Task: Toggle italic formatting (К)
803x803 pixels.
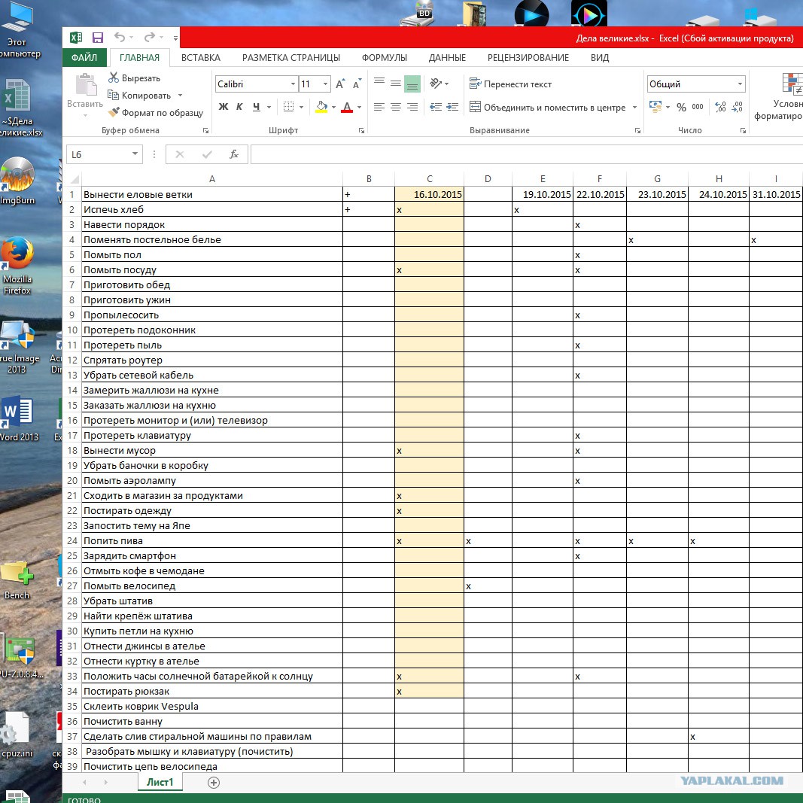Action: tap(240, 107)
